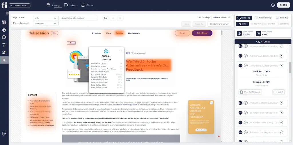Click the Total clicks cursor icon
Image resolution: width=293 pixels, height=145 pixels.
coord(258,33)
